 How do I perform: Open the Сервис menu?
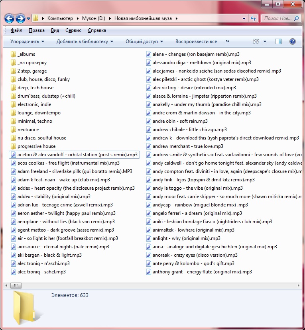[73, 30]
